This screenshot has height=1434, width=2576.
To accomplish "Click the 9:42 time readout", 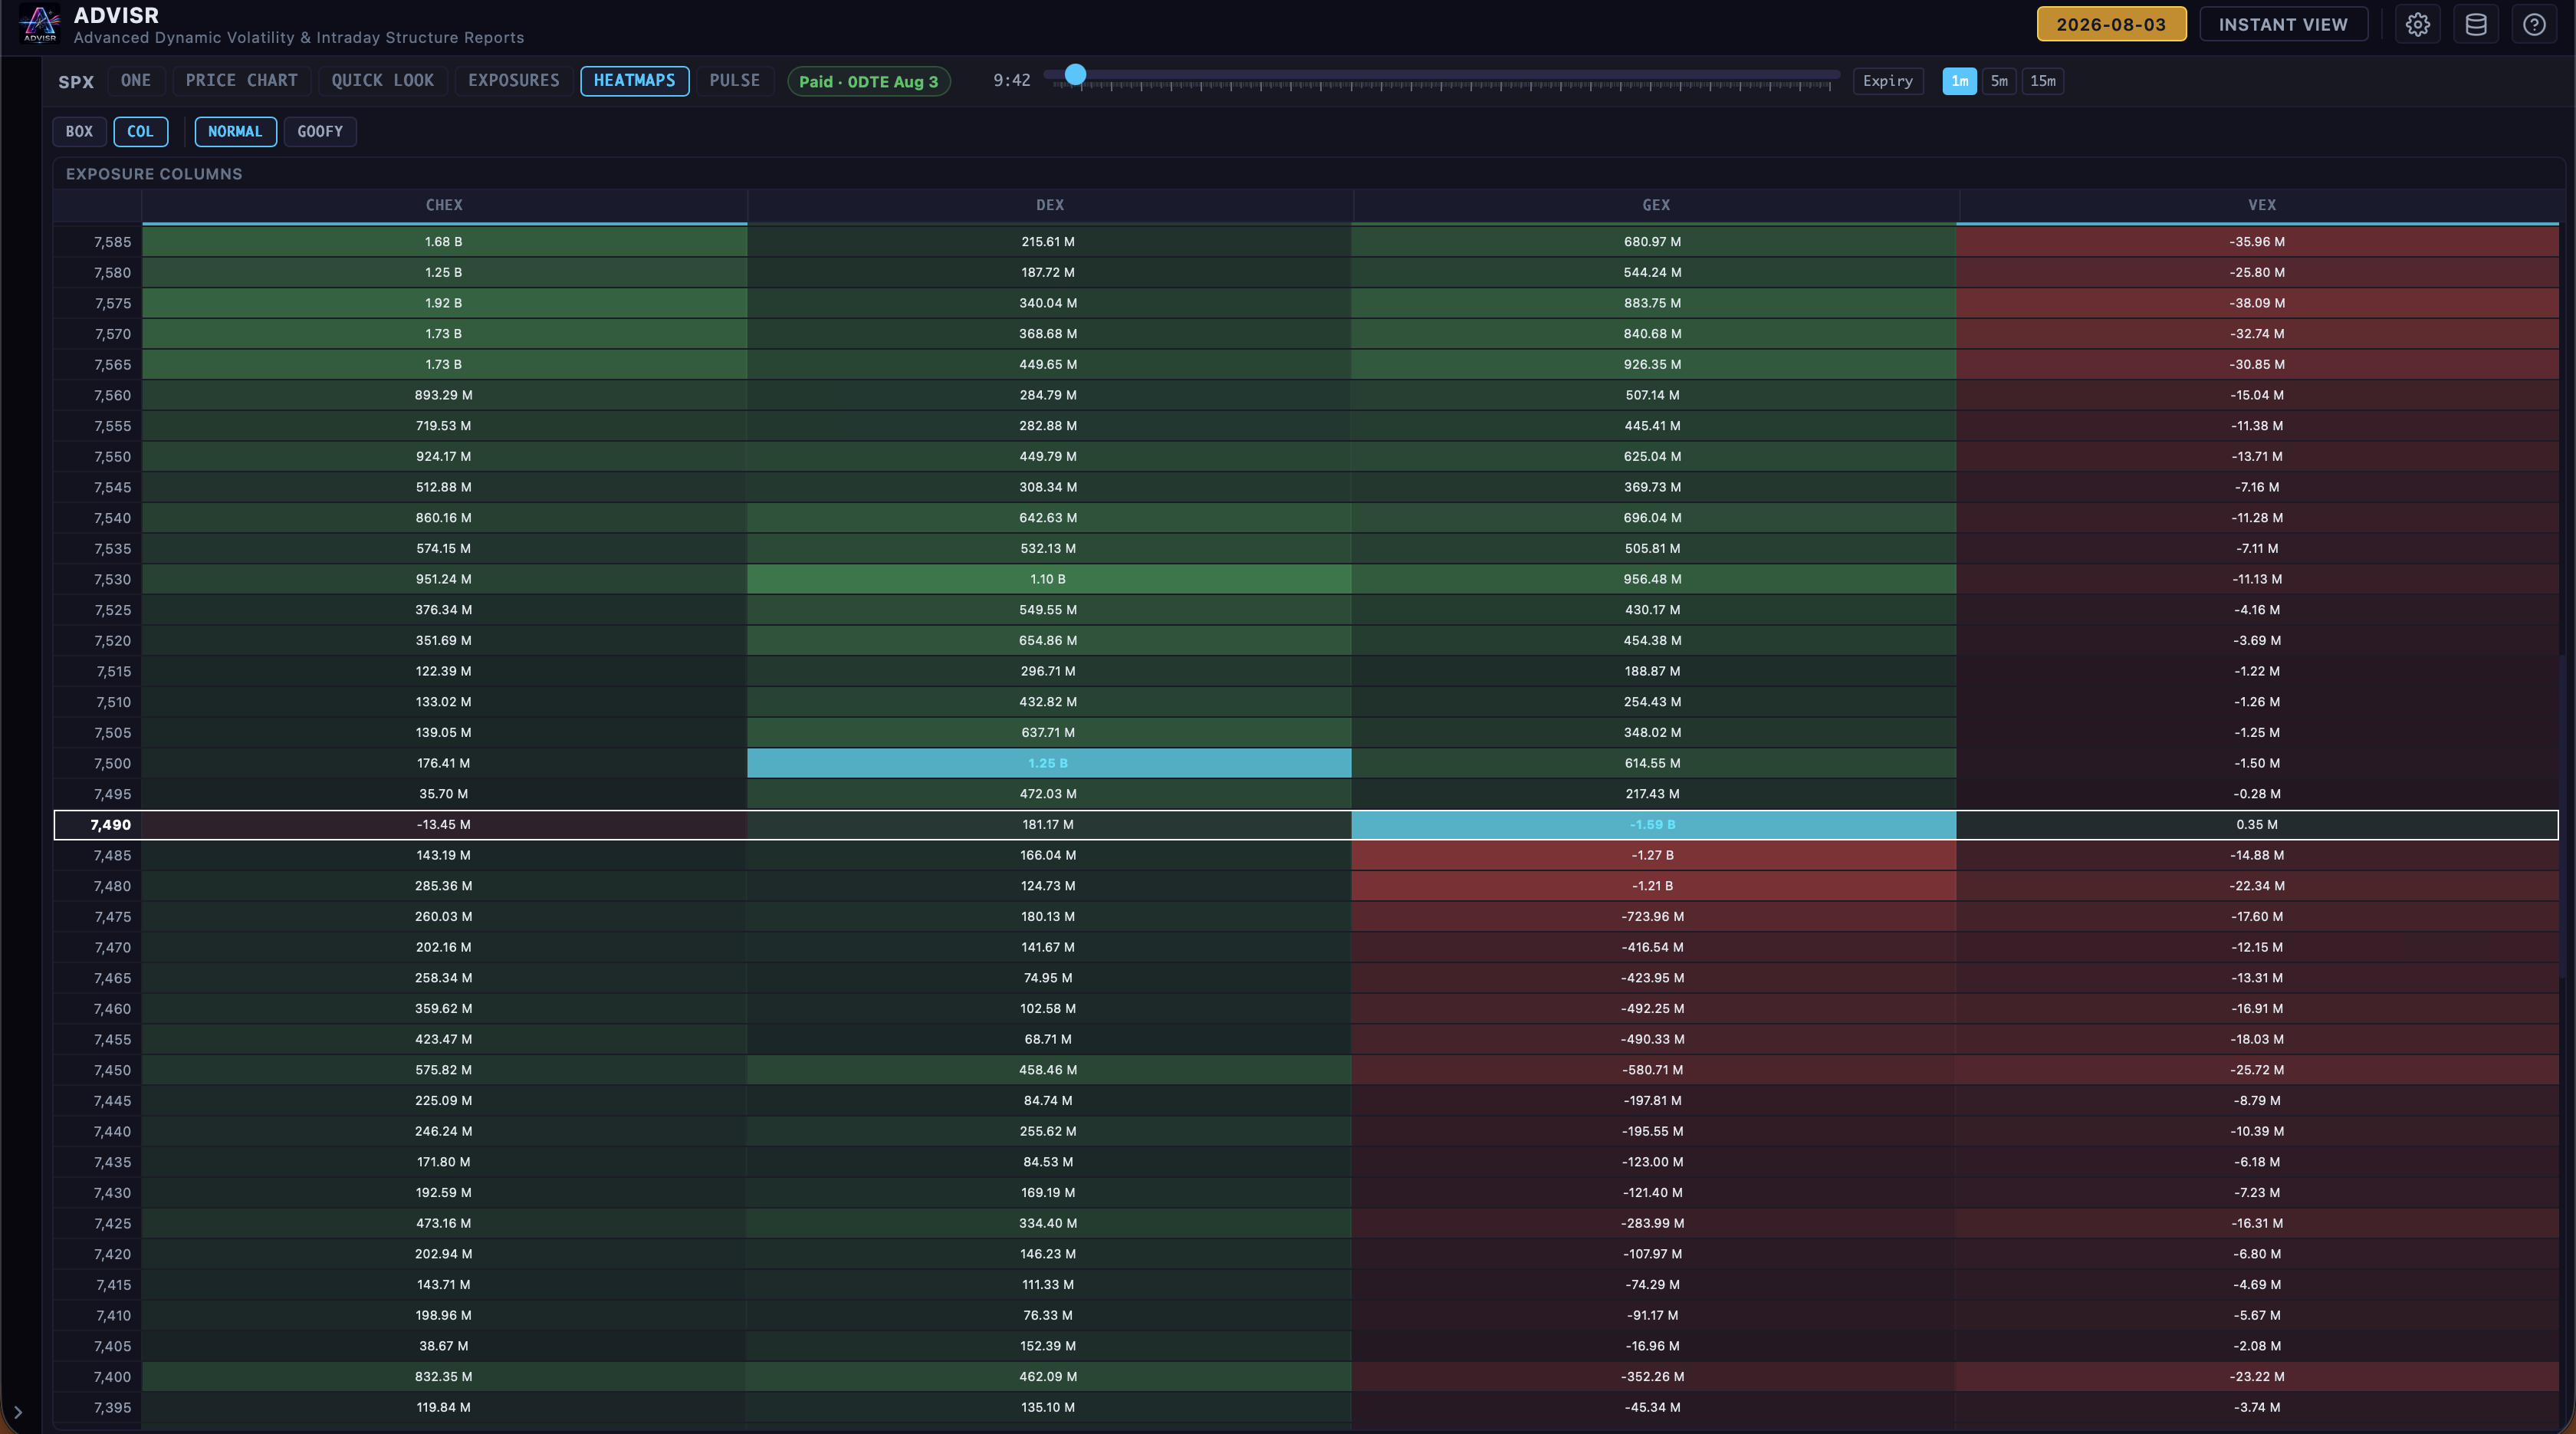I will point(1011,81).
